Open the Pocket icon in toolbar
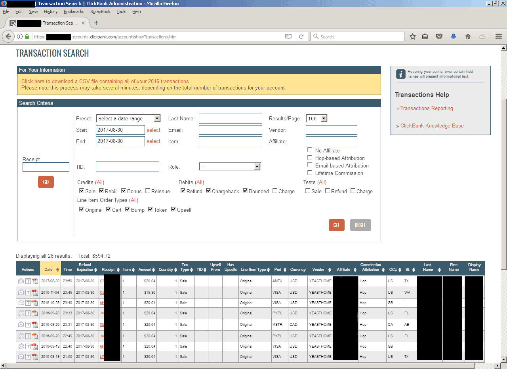The height and width of the screenshot is (369, 507). pyautogui.click(x=439, y=36)
